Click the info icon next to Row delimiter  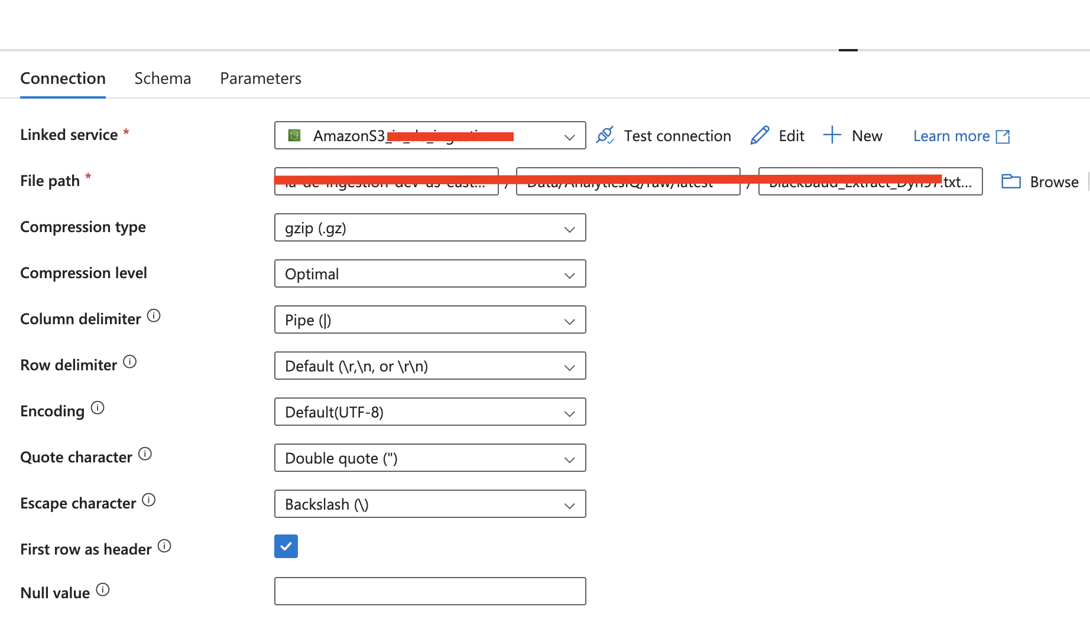pyautogui.click(x=130, y=361)
